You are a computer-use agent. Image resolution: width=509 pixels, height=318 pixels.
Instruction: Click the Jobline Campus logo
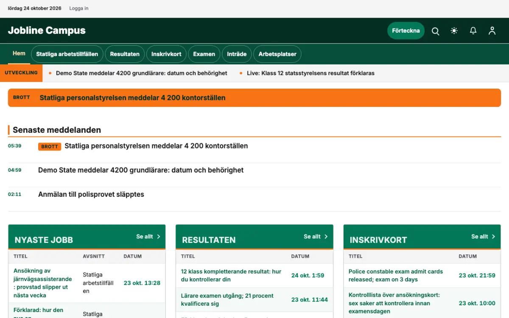coord(47,31)
